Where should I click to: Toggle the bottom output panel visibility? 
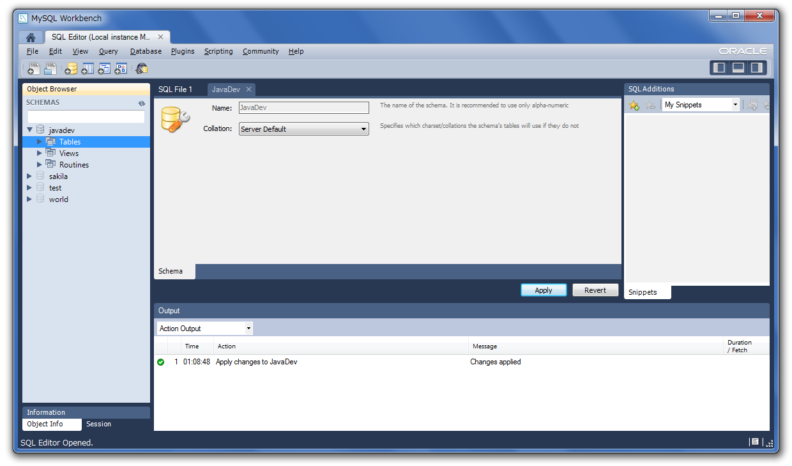click(x=738, y=68)
